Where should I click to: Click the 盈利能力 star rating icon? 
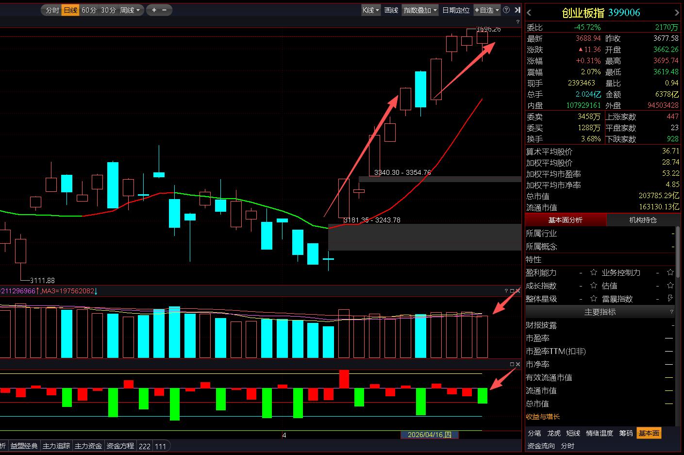593,272
